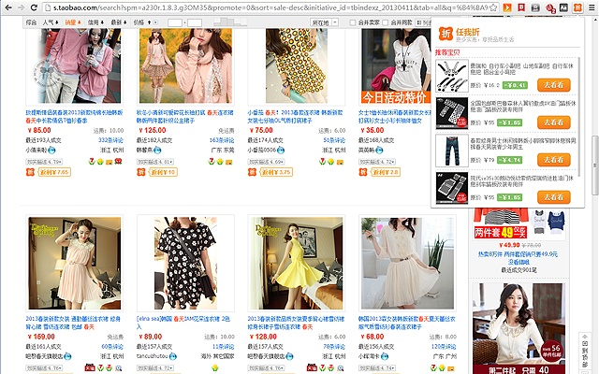
Task: Click the 返利¥3.75 rebate button
Action: coord(276,172)
